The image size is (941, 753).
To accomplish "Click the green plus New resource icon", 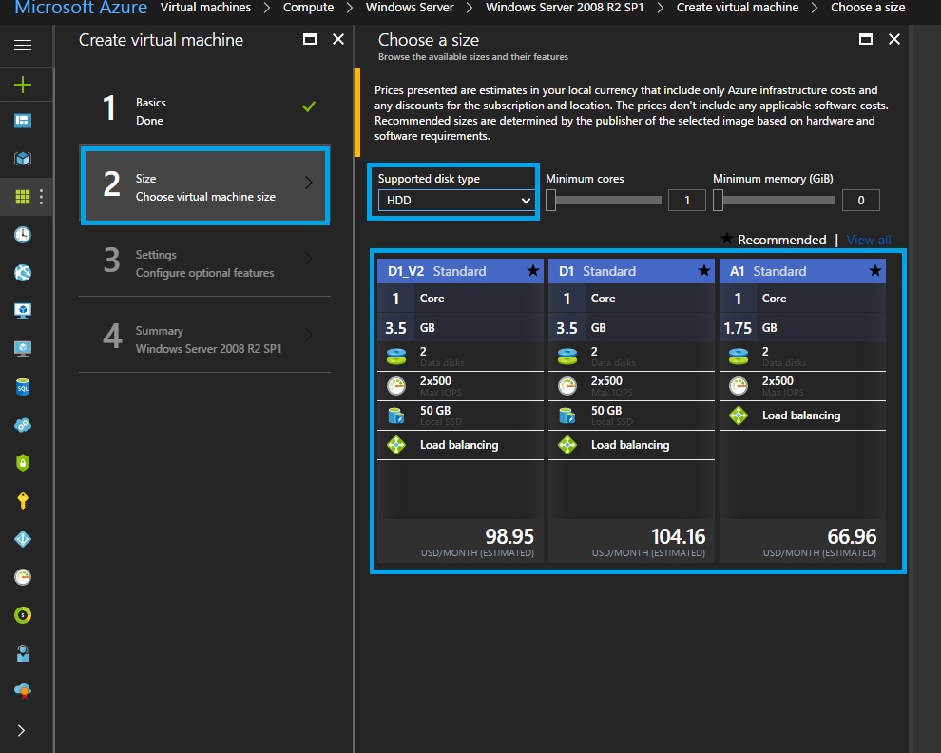I will (x=23, y=85).
